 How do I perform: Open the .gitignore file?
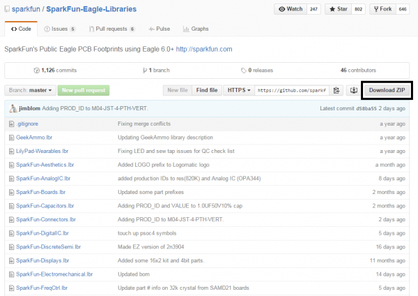27,124
